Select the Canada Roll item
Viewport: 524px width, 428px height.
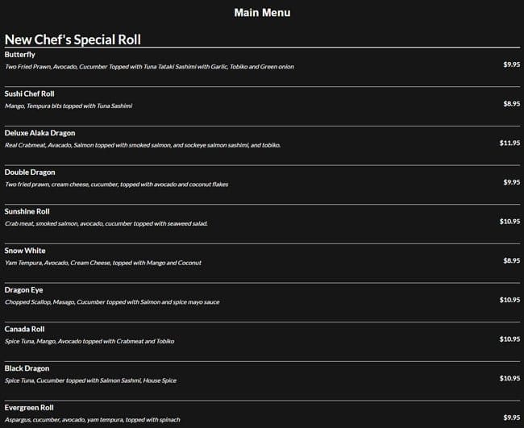click(24, 329)
